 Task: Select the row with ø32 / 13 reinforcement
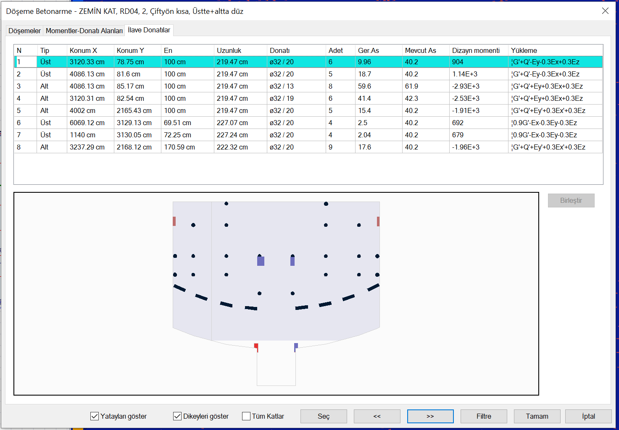pos(308,86)
